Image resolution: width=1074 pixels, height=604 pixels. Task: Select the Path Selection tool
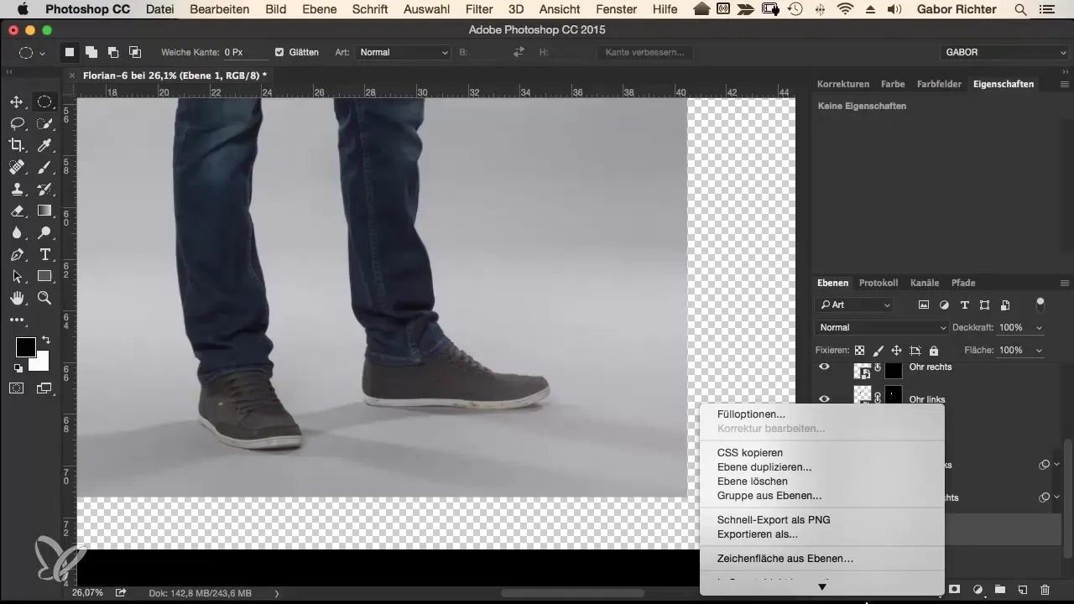pyautogui.click(x=16, y=276)
